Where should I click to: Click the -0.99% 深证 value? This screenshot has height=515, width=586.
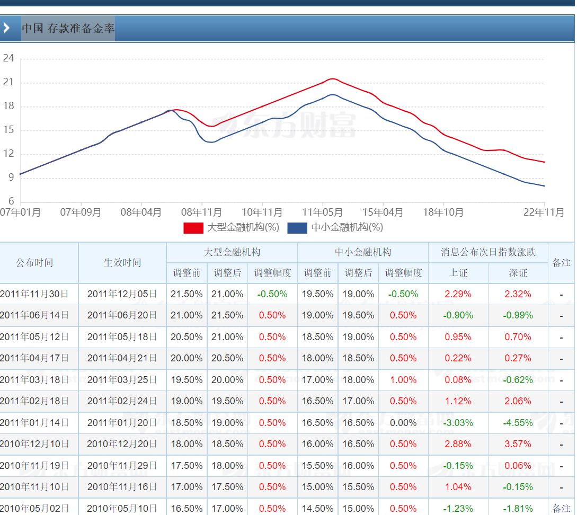tap(518, 315)
